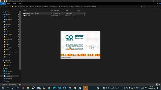The height and width of the screenshot is (90, 161).
Task: Open the HP folder in sidebar
Action: coord(6,29)
